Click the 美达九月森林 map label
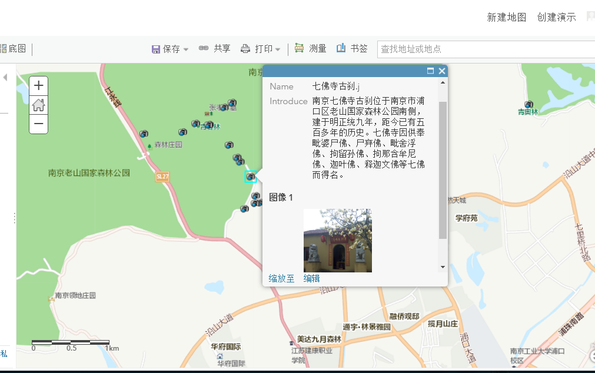595x373 pixels. pos(319,339)
